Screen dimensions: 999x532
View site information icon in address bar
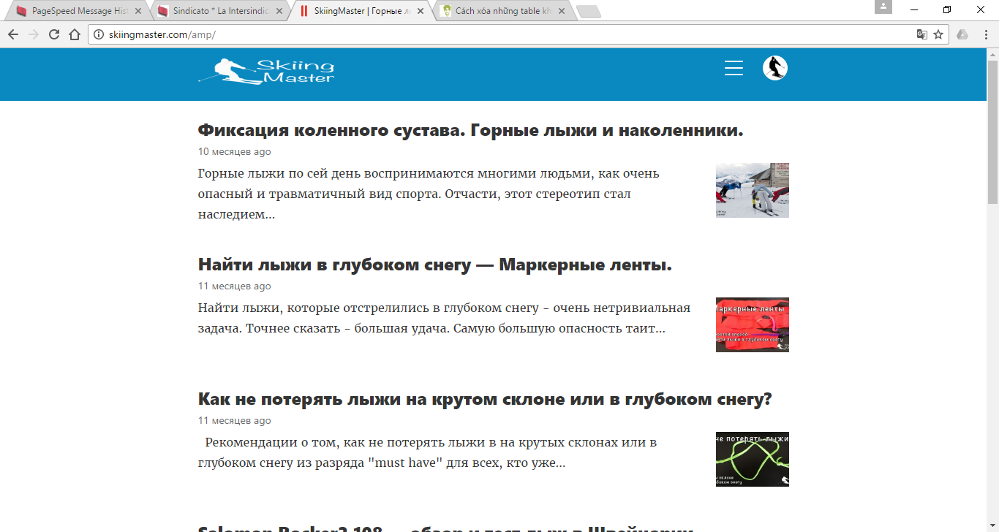pyautogui.click(x=99, y=34)
